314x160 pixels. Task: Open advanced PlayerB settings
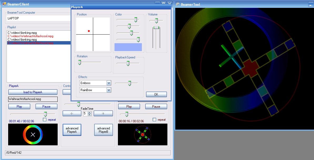[103, 130]
